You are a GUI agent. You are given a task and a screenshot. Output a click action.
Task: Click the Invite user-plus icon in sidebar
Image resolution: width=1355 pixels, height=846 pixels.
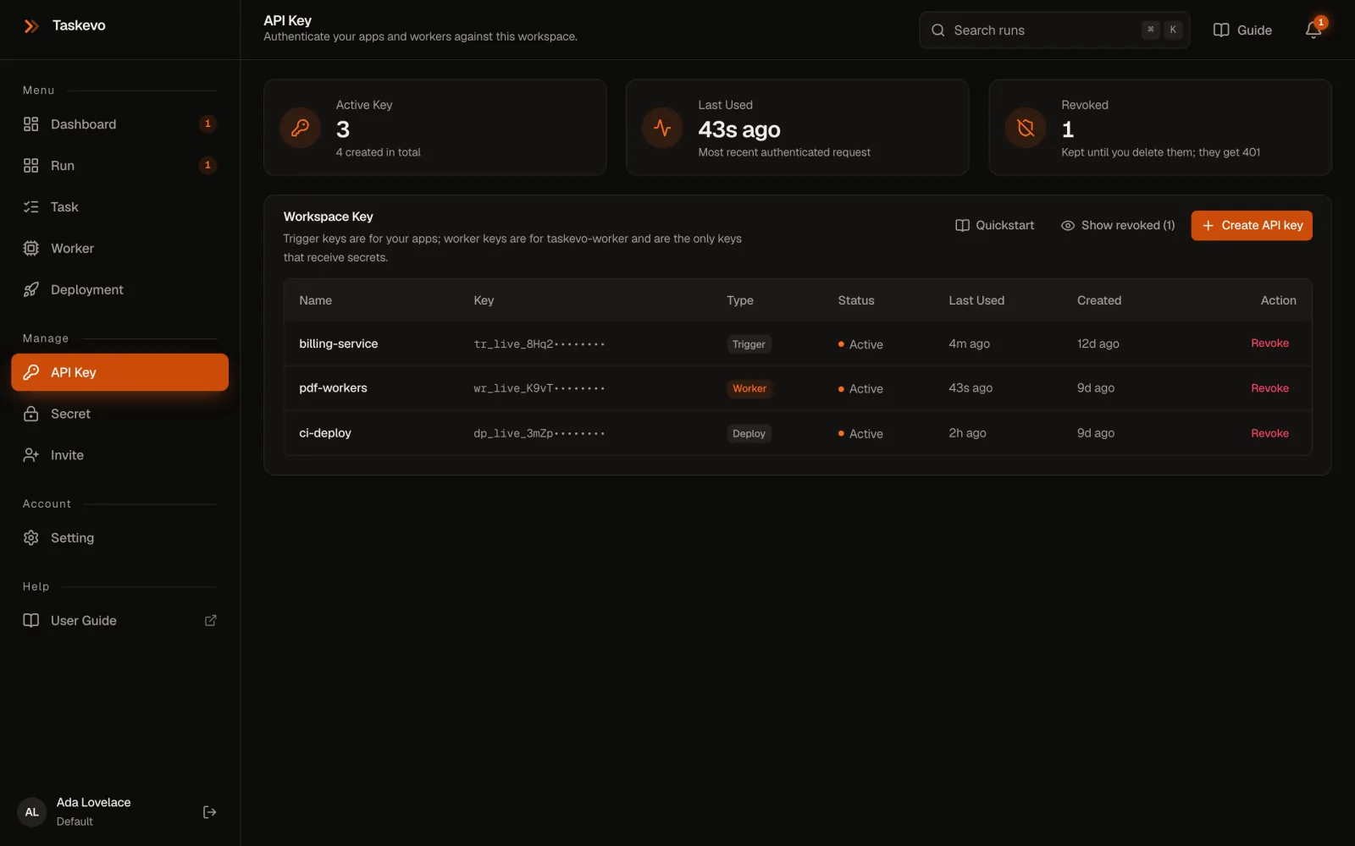31,455
